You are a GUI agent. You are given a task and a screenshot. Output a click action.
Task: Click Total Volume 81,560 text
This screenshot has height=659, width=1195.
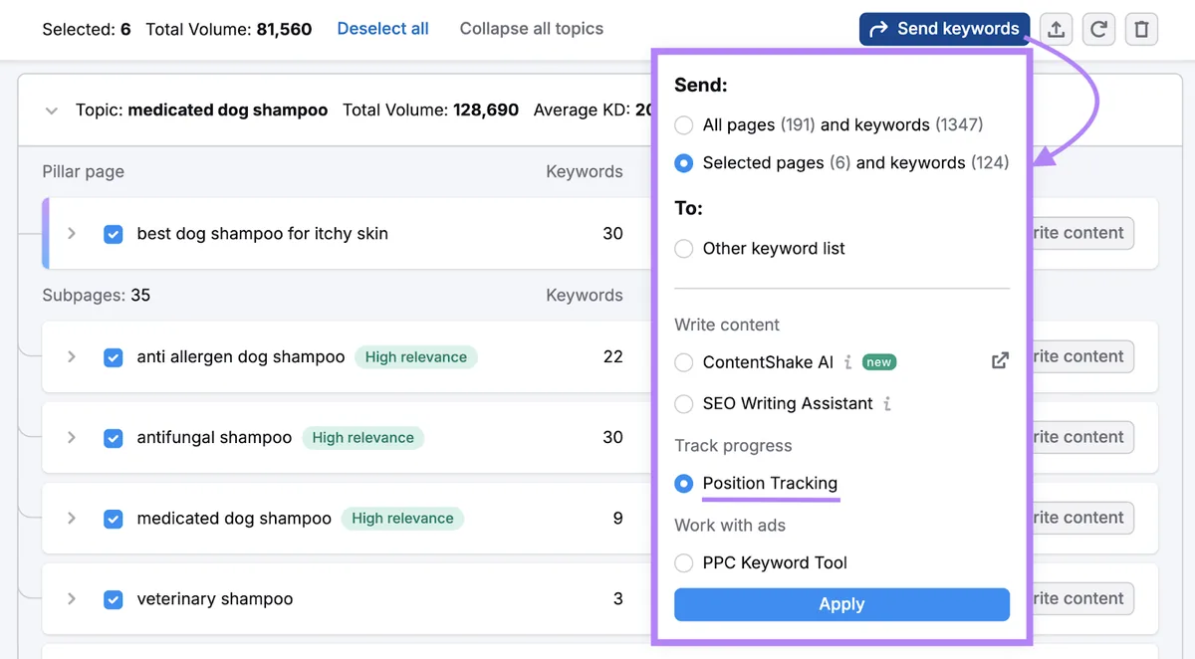[229, 30]
